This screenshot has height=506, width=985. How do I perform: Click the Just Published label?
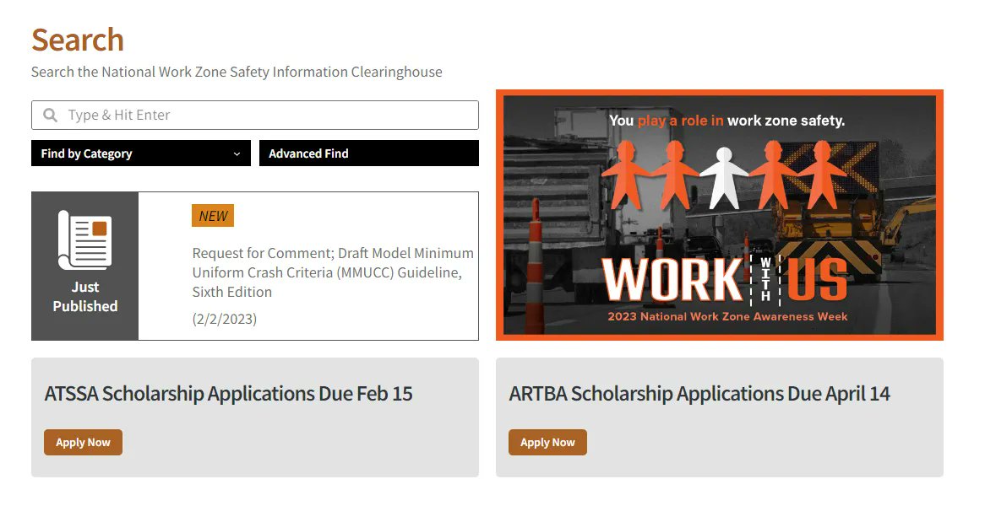(84, 297)
